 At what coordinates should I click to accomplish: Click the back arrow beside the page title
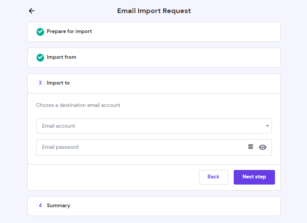(32, 11)
